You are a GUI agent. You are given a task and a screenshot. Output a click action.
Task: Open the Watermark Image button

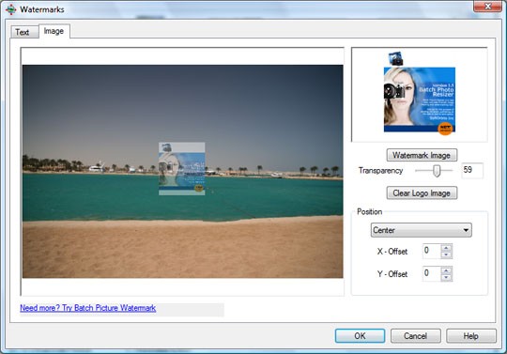tap(422, 155)
